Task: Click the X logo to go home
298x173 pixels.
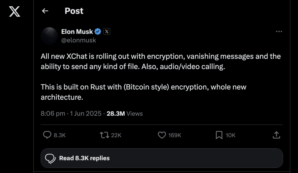Action: (x=15, y=11)
